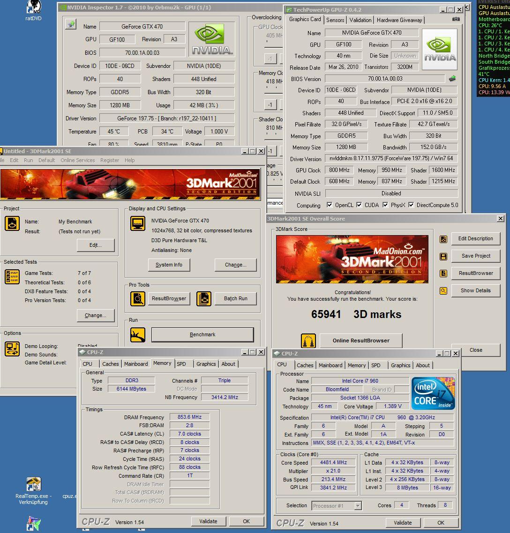Click Edit Description icon in score window
The width and height of the screenshot is (510, 533).
[443, 239]
